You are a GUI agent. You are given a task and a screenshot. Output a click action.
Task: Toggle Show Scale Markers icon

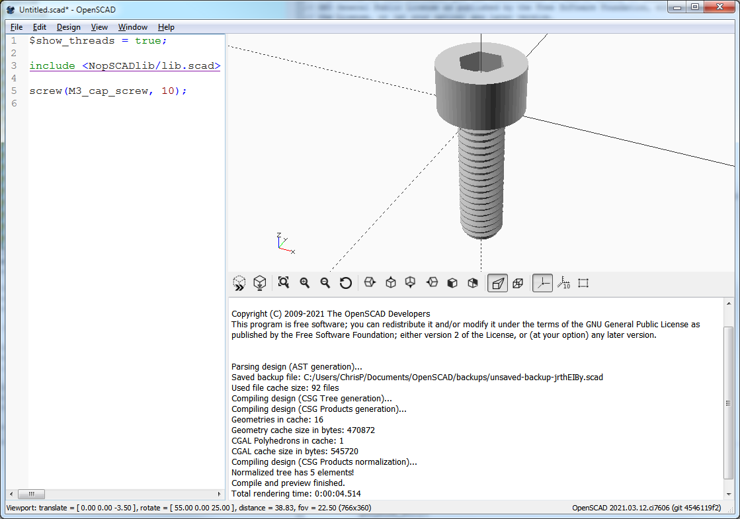(x=563, y=283)
